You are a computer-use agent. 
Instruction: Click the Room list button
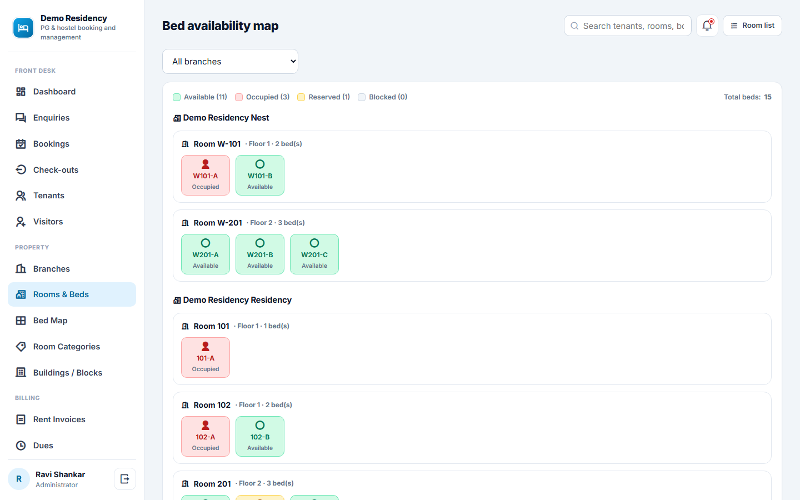752,26
